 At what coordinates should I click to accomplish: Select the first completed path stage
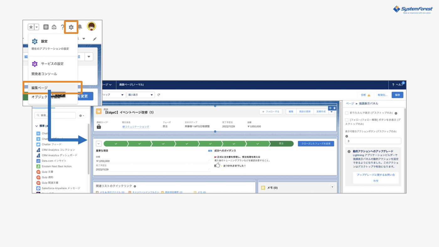click(x=116, y=144)
